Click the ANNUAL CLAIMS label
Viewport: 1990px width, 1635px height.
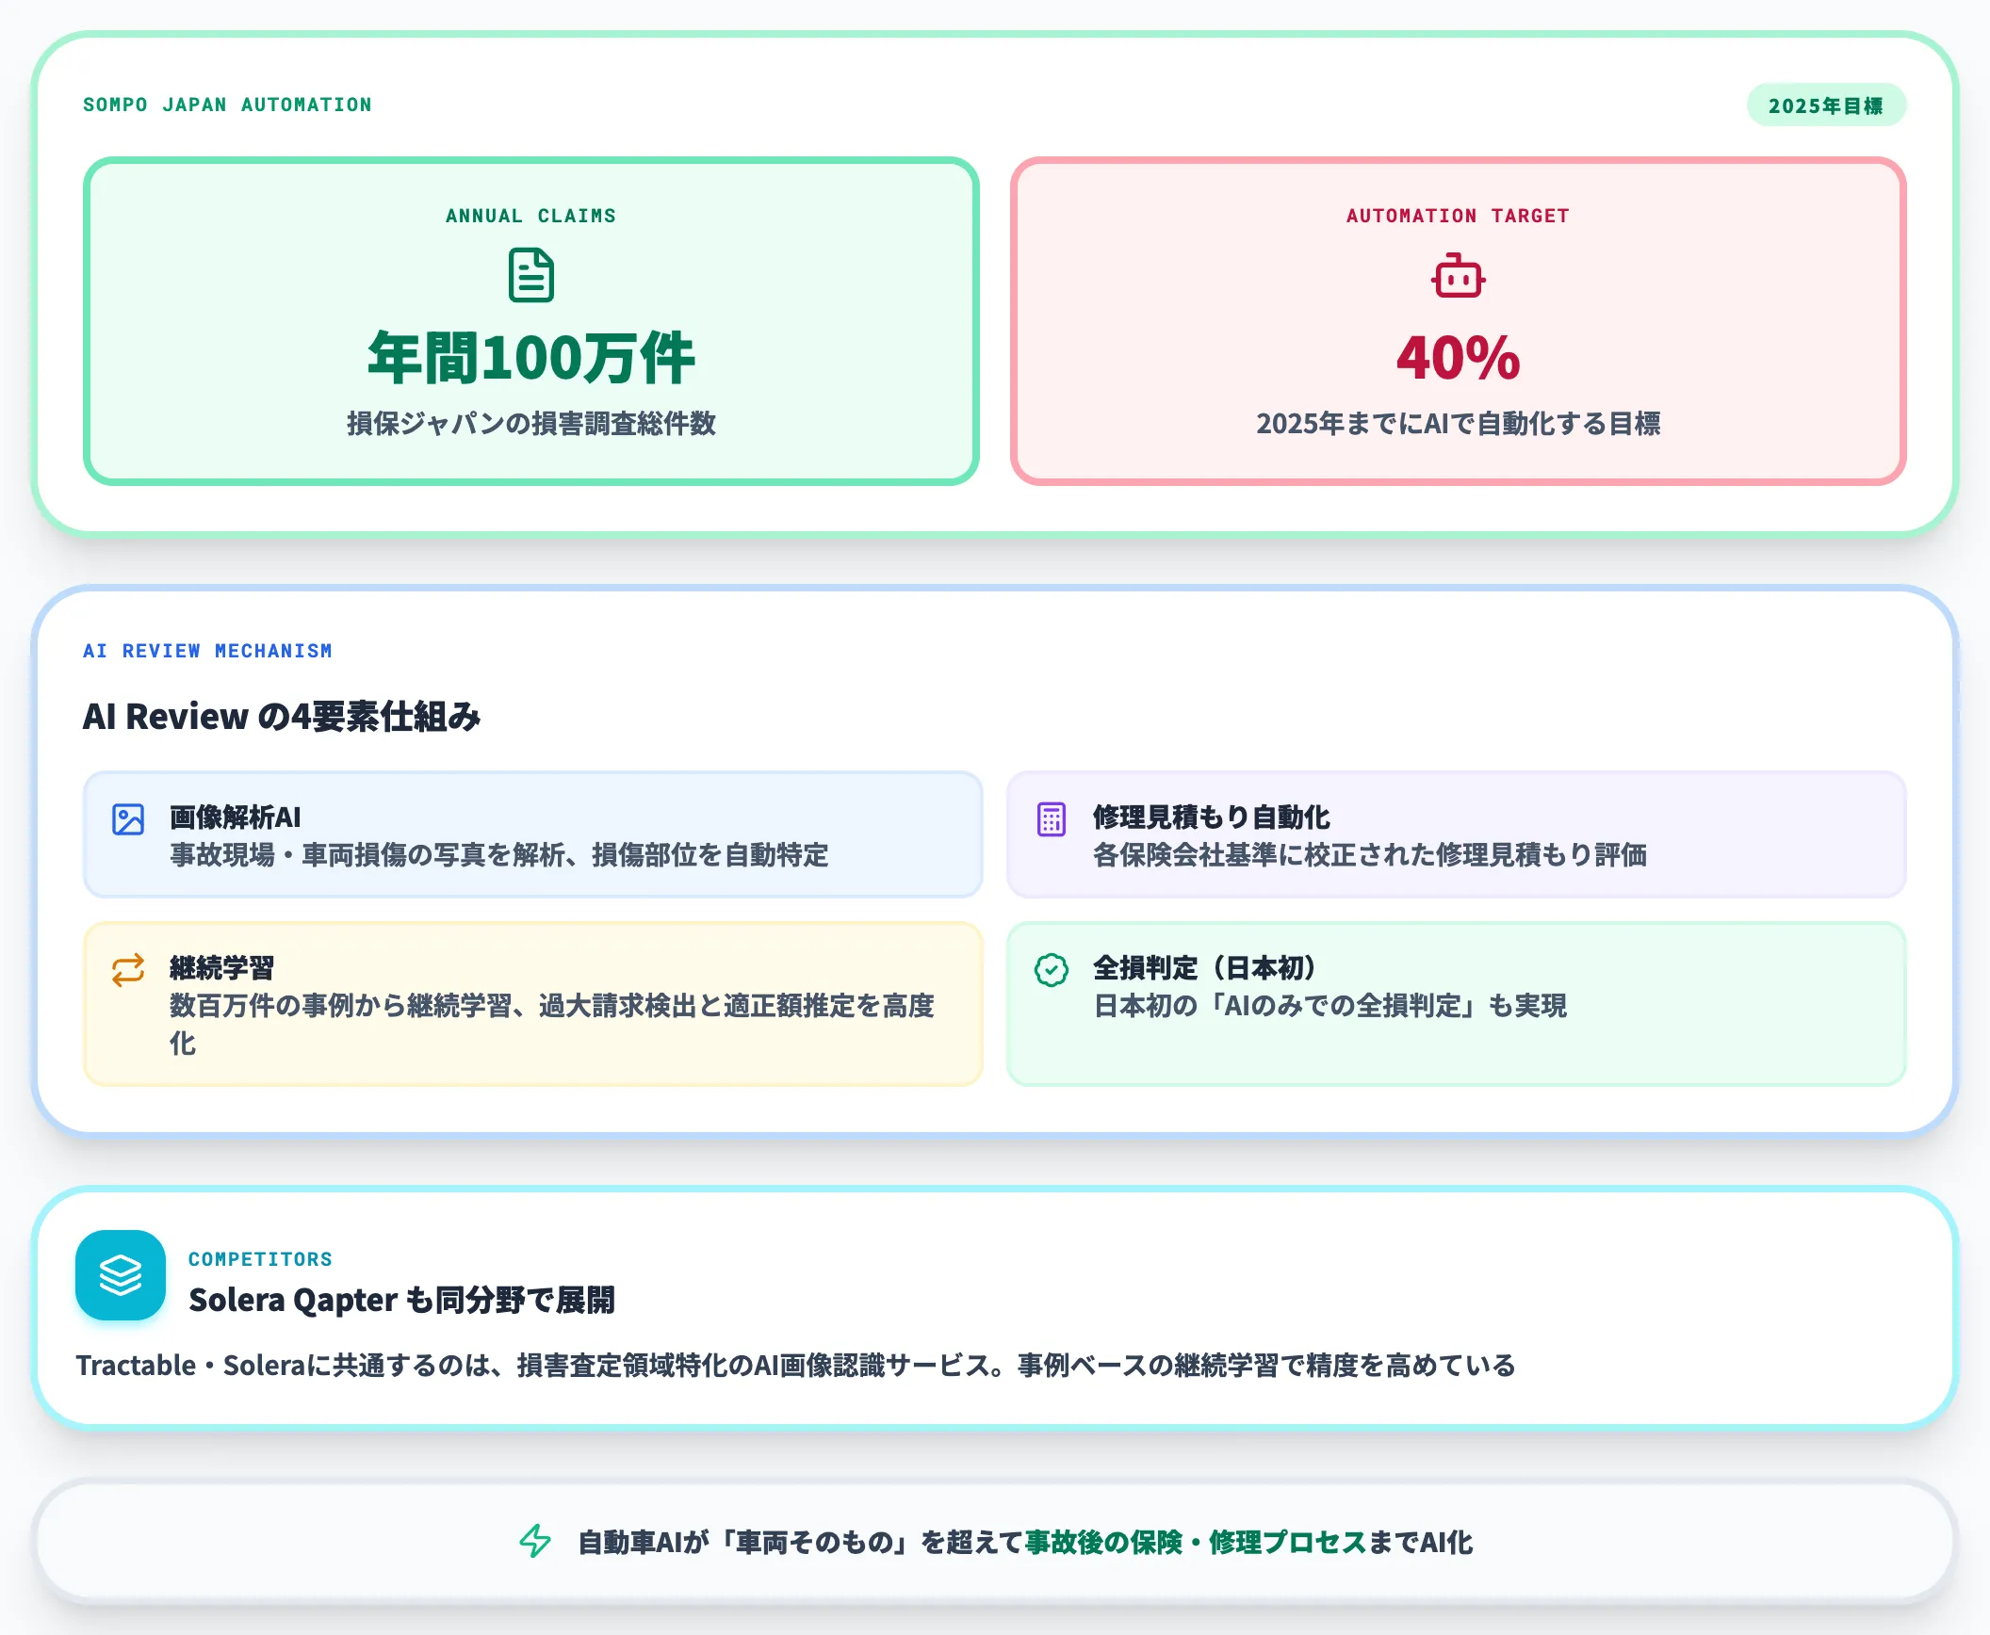(x=531, y=216)
